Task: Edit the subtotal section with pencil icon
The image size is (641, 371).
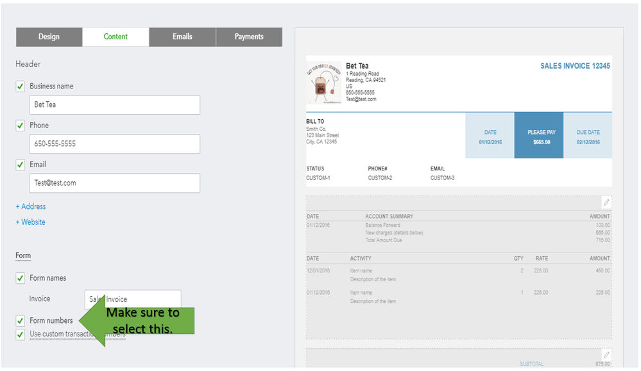Action: point(606,355)
